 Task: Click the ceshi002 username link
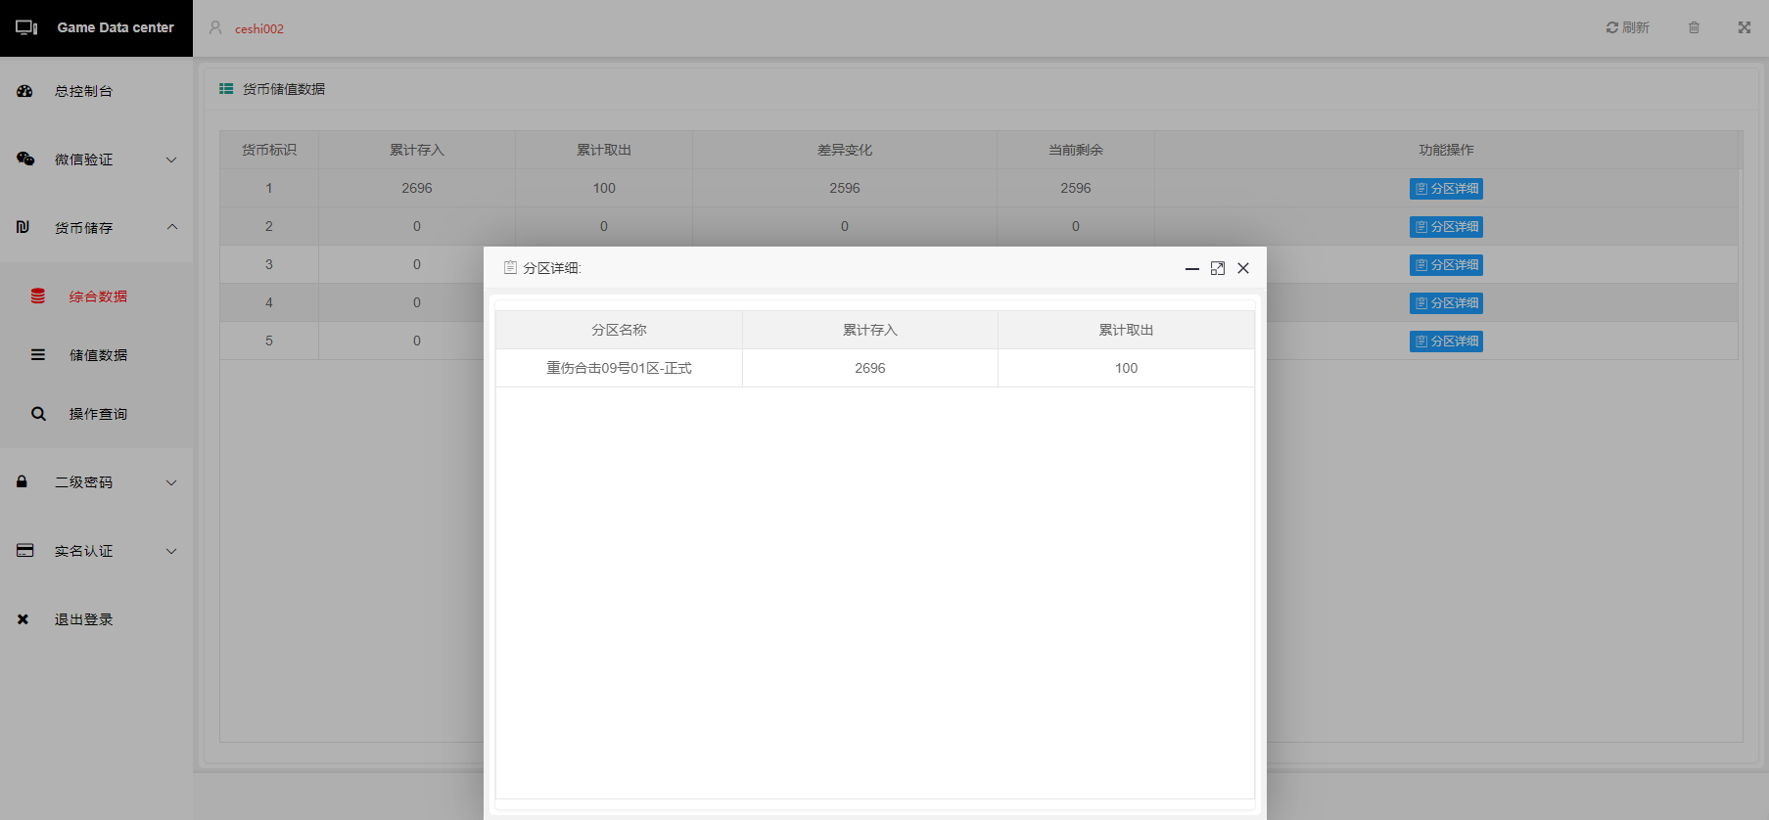pyautogui.click(x=258, y=28)
